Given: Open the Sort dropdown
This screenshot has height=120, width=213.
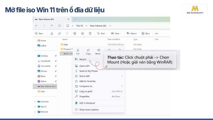Looking at the screenshot, I should [x=102, y=33].
